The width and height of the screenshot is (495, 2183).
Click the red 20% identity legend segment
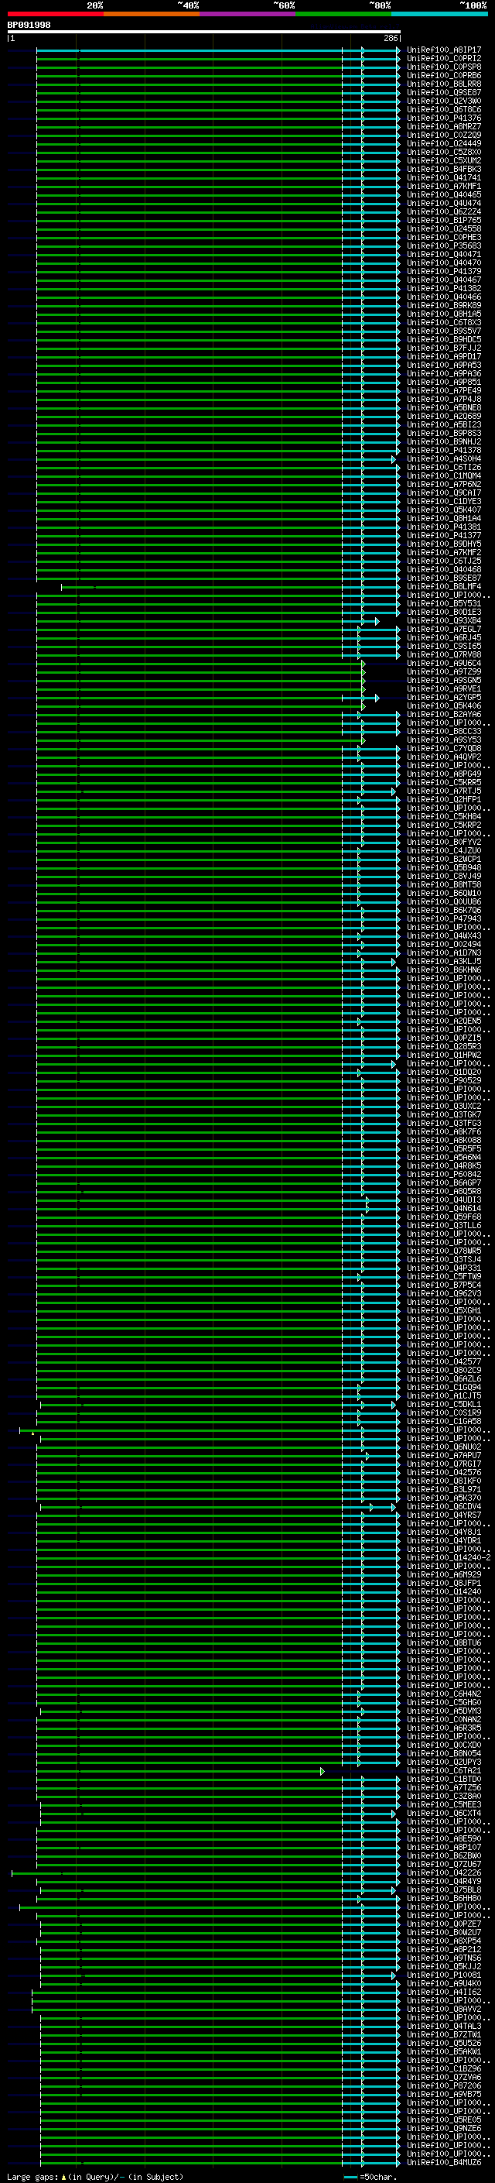tap(56, 14)
